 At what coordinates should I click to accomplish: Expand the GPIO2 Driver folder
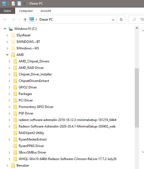tap(9, 87)
